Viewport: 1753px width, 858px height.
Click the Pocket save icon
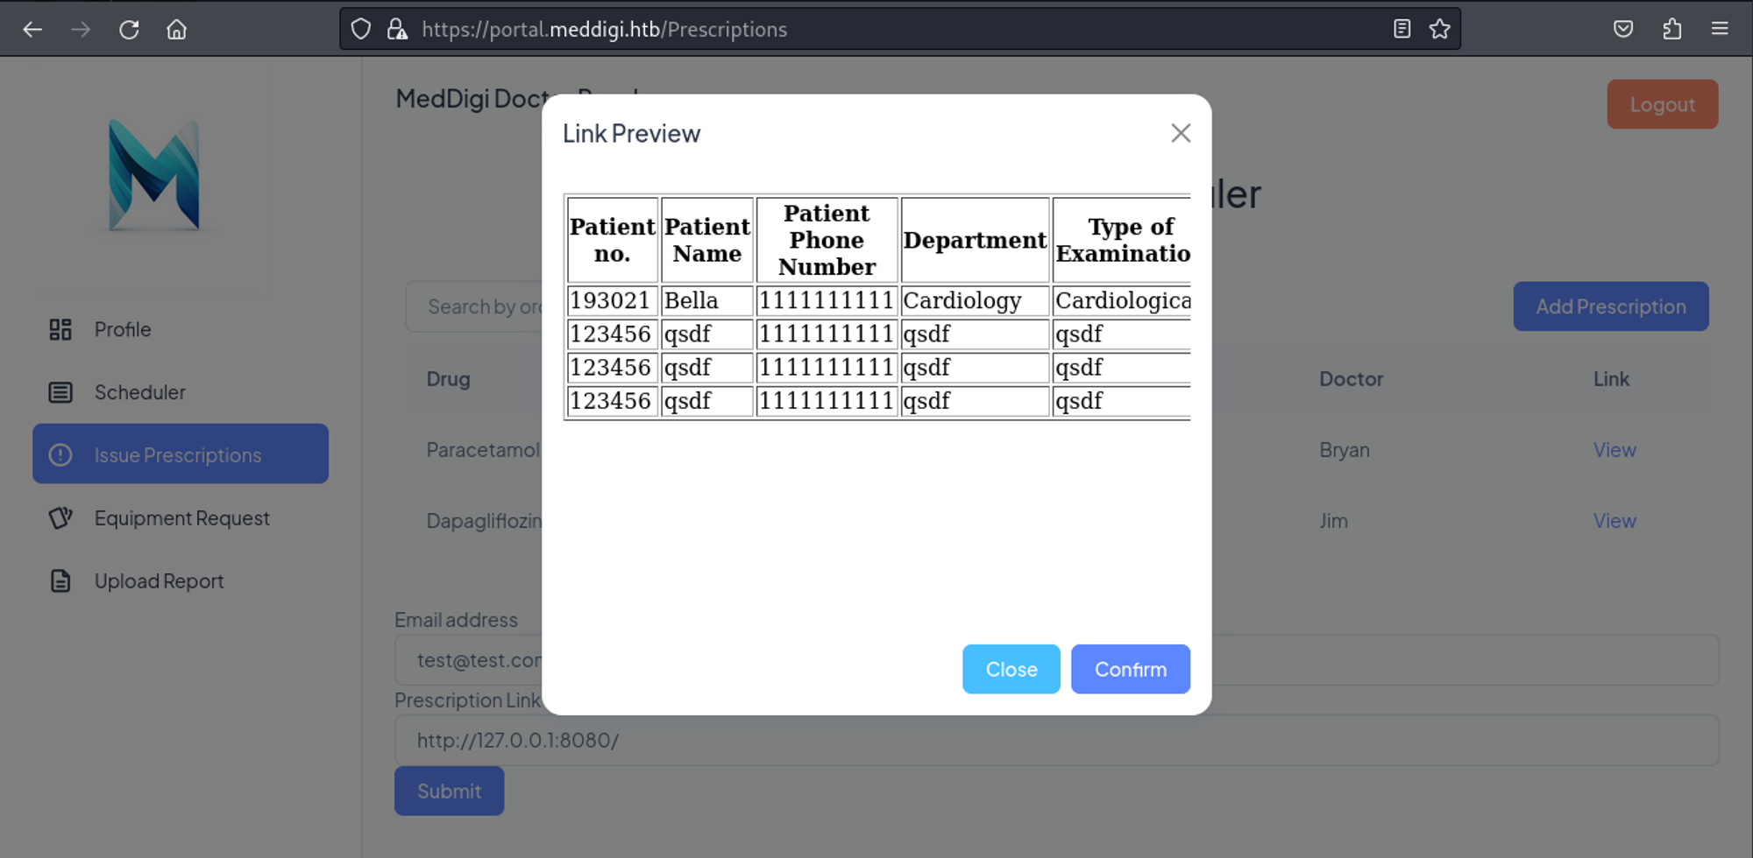click(1623, 30)
